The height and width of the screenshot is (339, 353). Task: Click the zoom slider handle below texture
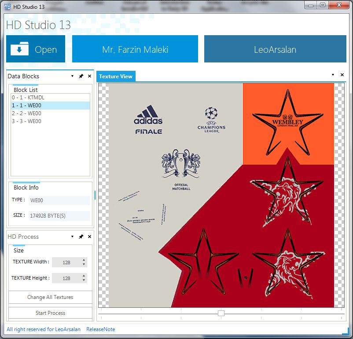[221, 313]
